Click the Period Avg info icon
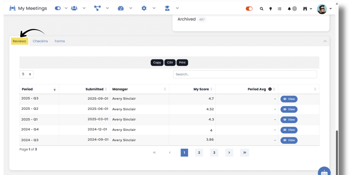 tap(270, 89)
